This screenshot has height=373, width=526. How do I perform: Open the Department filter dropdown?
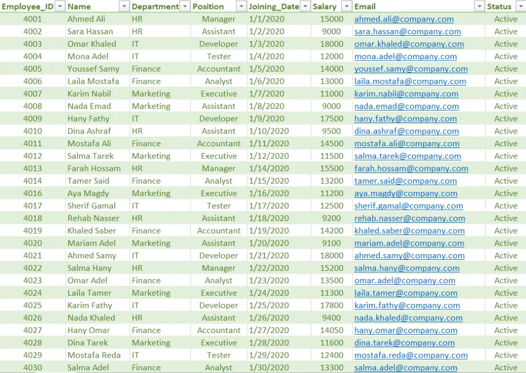pyautogui.click(x=184, y=6)
